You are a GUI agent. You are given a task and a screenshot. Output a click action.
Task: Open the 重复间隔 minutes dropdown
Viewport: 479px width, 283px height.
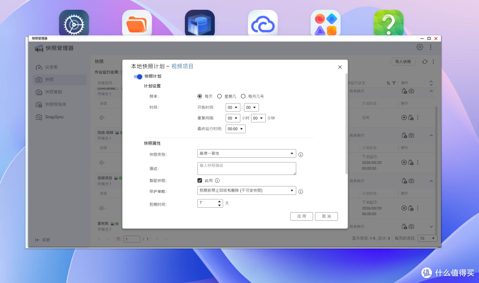click(x=258, y=118)
